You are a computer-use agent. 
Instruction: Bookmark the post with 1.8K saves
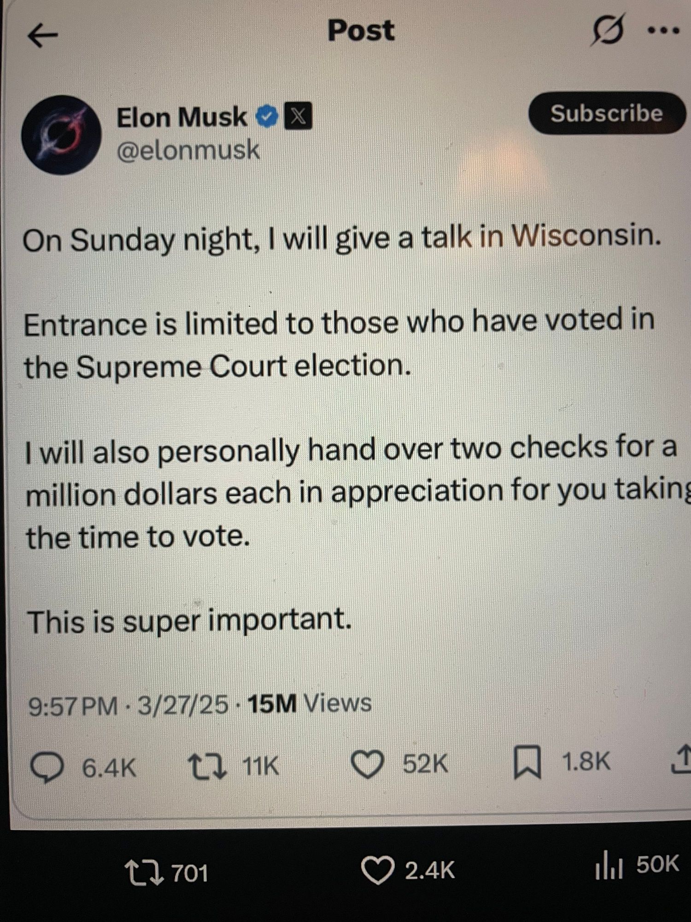(527, 762)
